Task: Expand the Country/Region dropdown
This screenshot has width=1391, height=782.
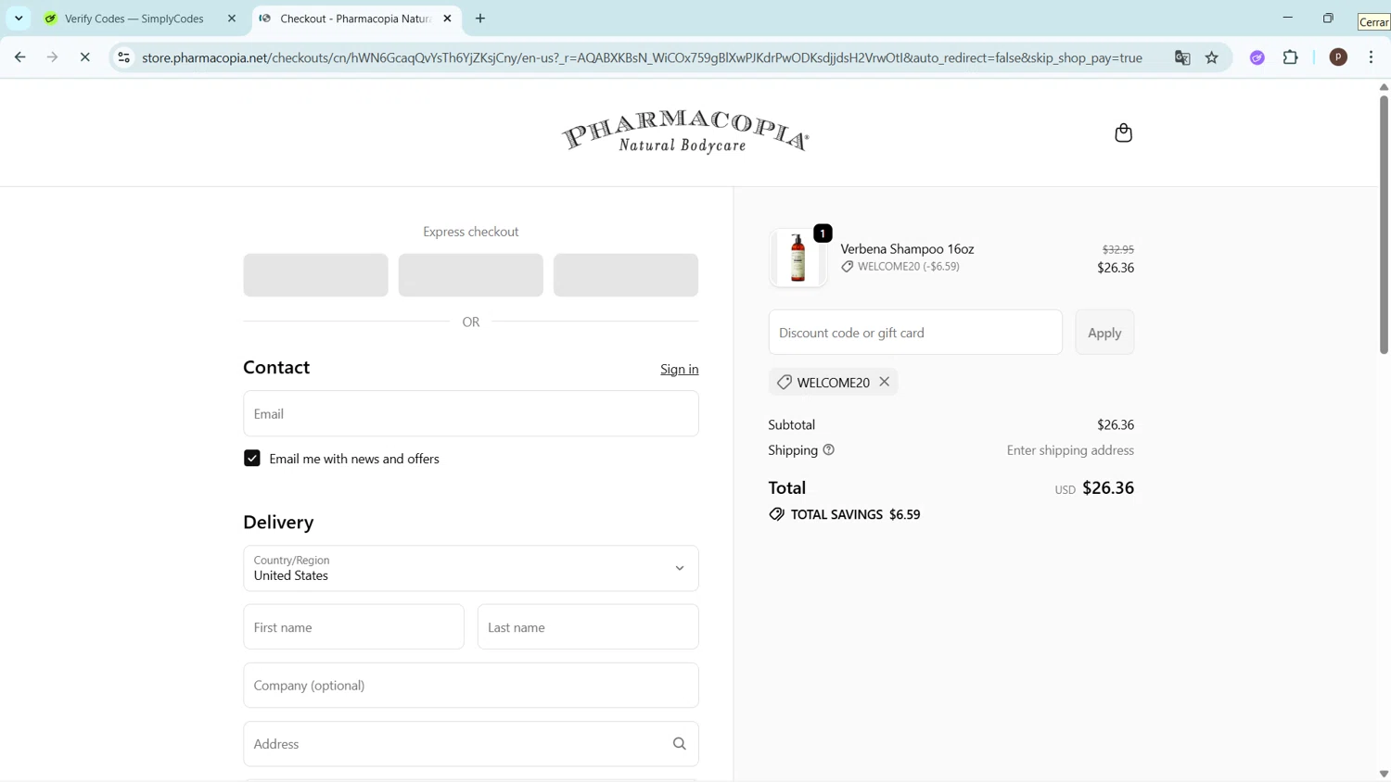Action: (x=471, y=568)
